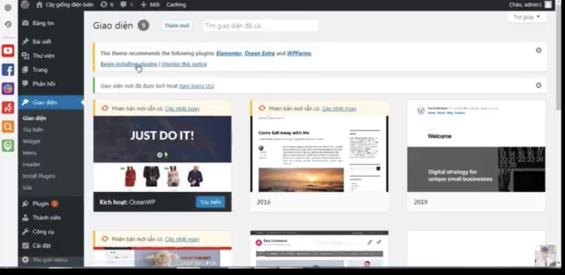
Task: Open the updates icon showing 6
Action: coord(107,5)
